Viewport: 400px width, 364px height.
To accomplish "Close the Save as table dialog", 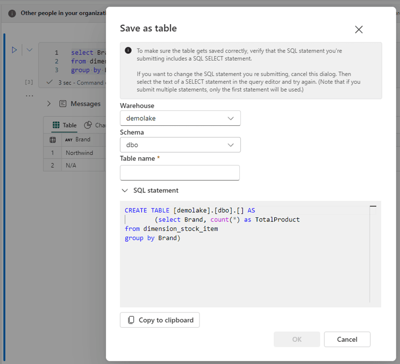I will pyautogui.click(x=359, y=29).
